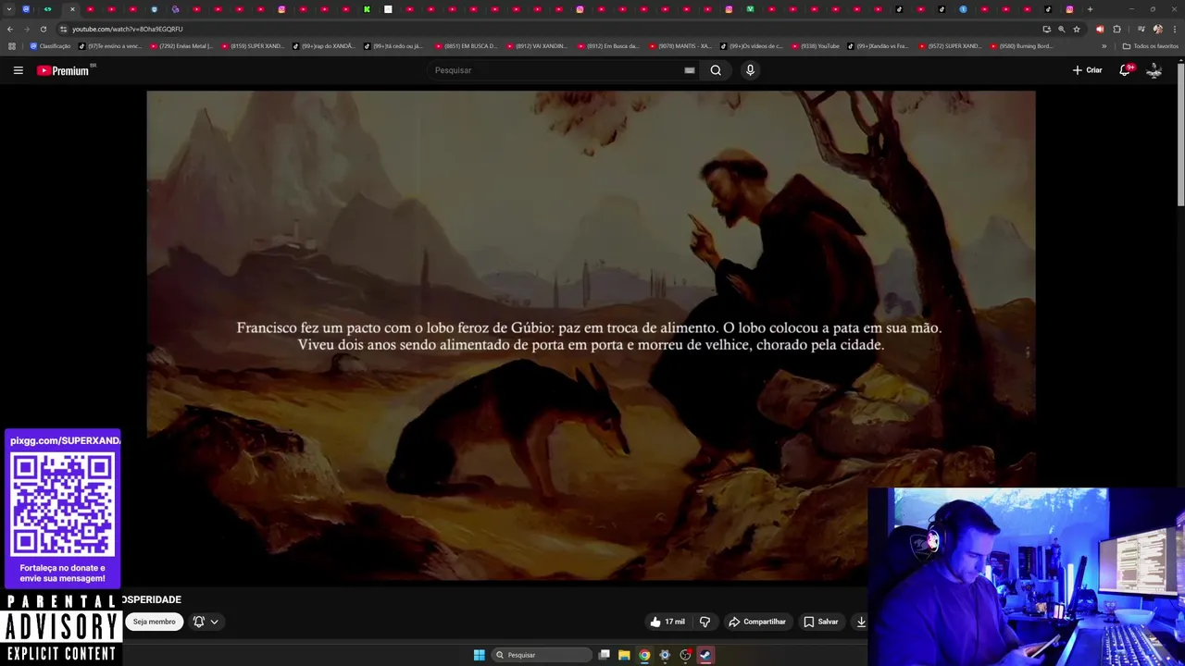
Task: Open File Explorer from taskbar
Action: coord(624,655)
